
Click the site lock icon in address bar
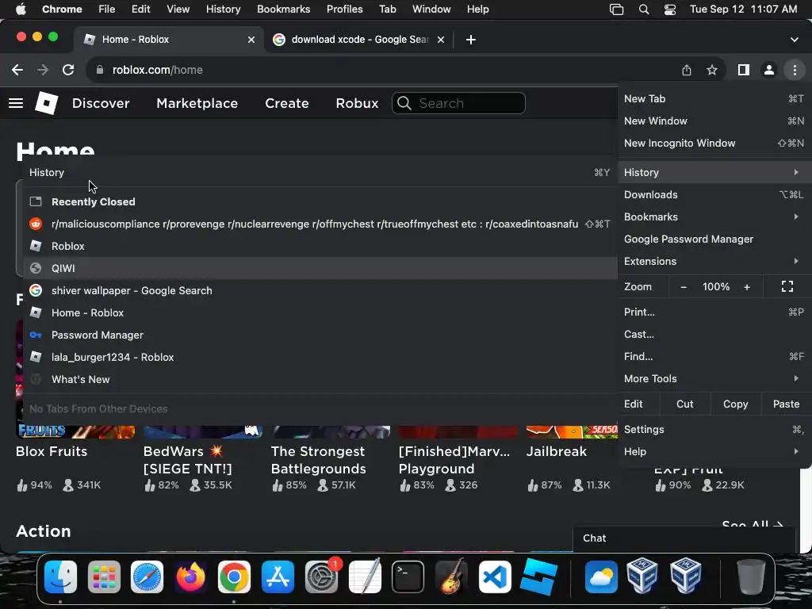pyautogui.click(x=100, y=70)
